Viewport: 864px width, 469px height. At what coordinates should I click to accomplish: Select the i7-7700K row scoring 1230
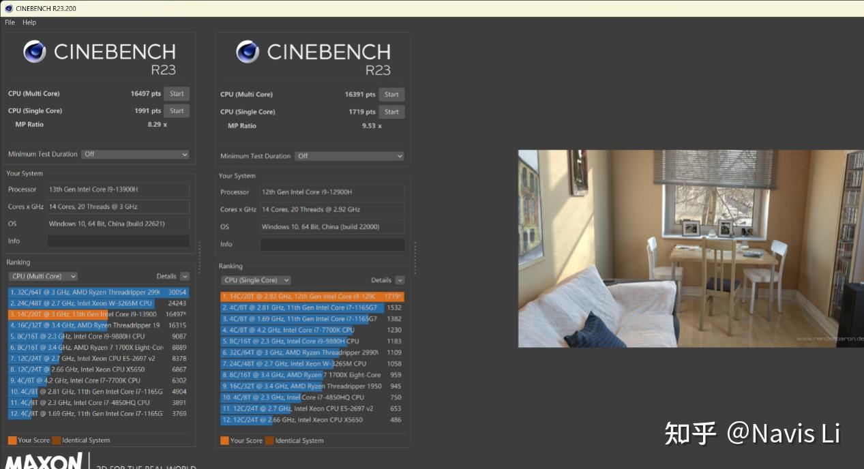click(312, 330)
